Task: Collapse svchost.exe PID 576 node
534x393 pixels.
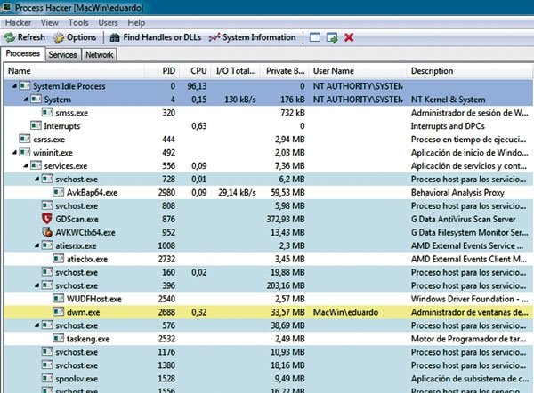Action: pos(36,325)
